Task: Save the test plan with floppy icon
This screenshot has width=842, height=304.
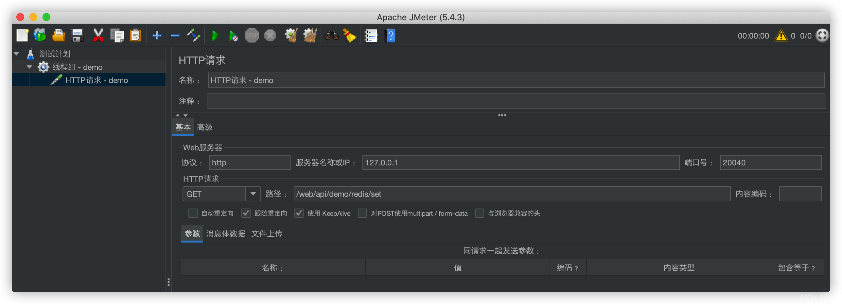Action: pos(77,35)
